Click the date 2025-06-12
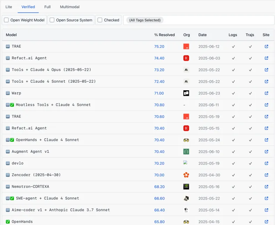The height and width of the screenshot is (225, 275). [209, 47]
